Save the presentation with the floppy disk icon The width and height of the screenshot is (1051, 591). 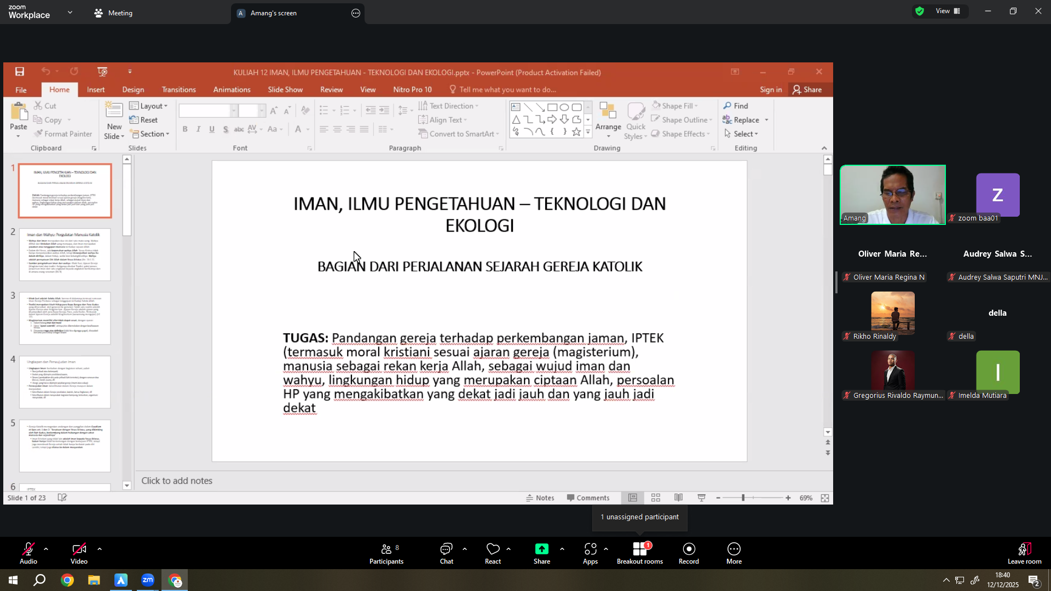[20, 72]
